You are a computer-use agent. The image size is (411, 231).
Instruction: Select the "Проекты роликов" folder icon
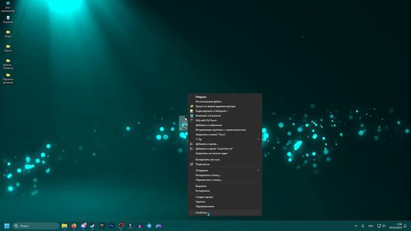click(x=8, y=78)
